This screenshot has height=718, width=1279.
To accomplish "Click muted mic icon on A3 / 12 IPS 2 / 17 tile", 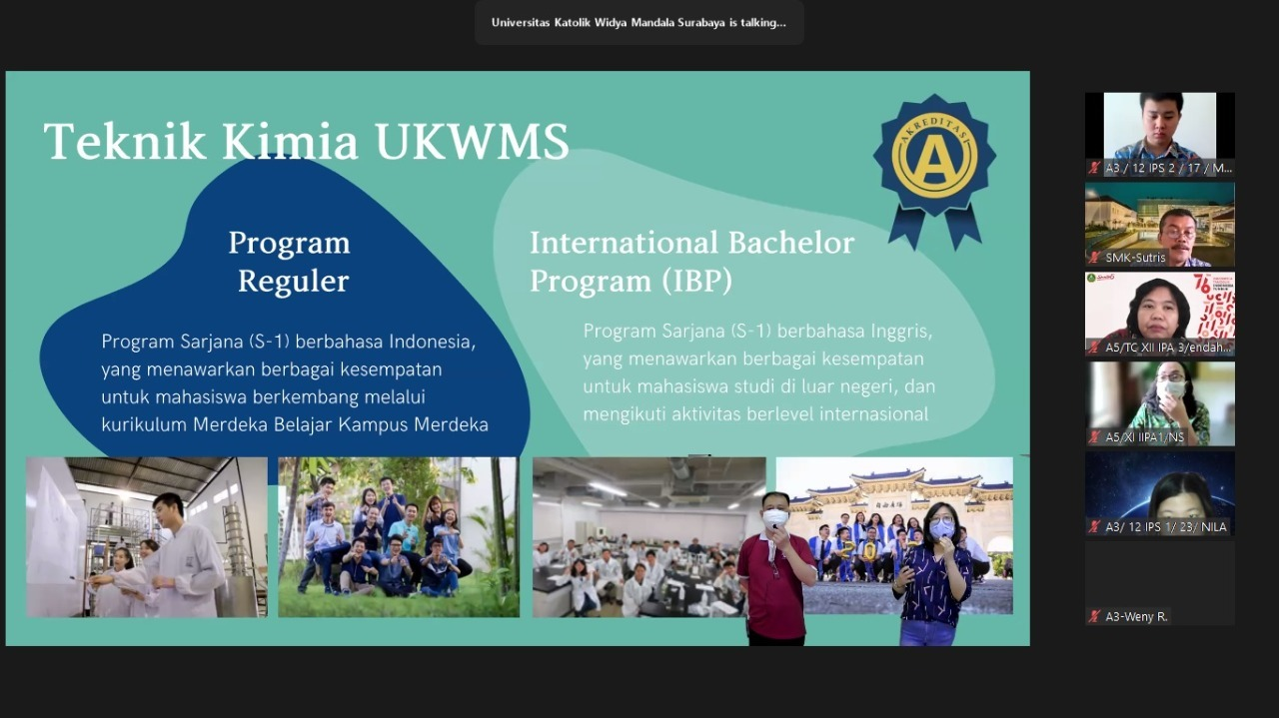I will (1095, 168).
